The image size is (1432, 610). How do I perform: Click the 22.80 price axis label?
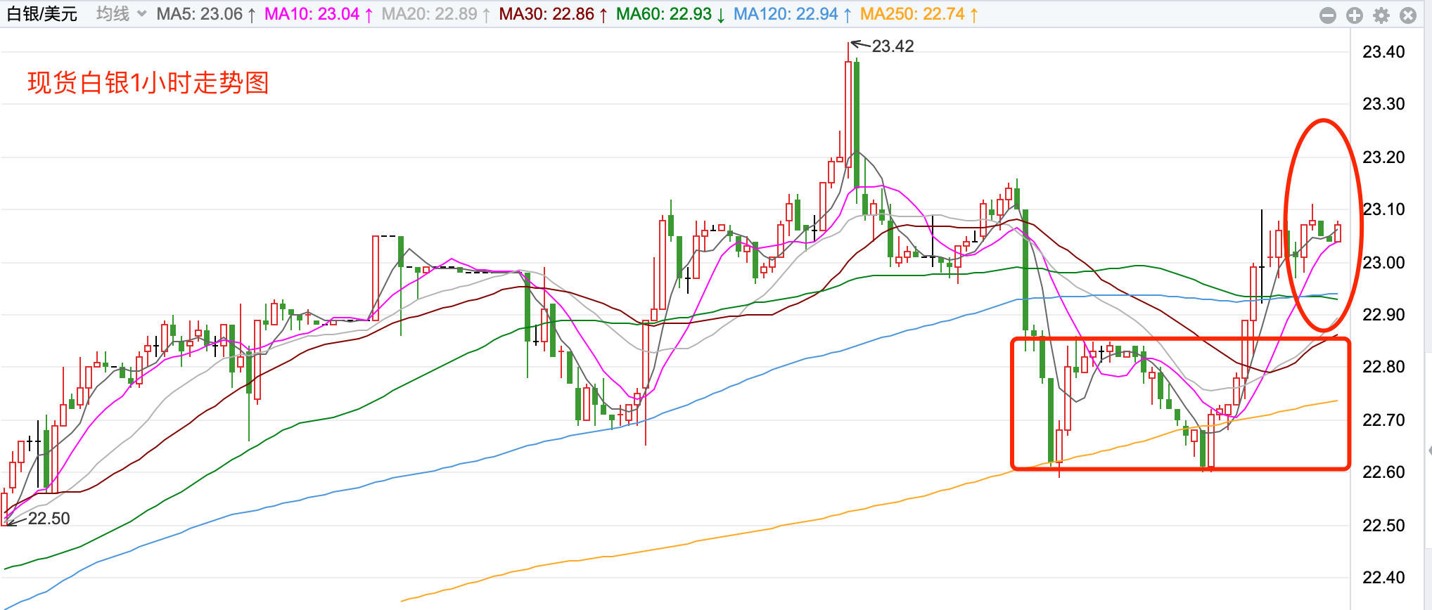pos(1383,367)
